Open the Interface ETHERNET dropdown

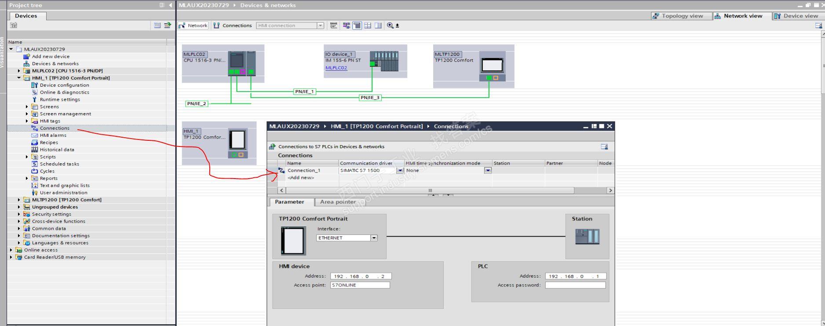(x=374, y=238)
